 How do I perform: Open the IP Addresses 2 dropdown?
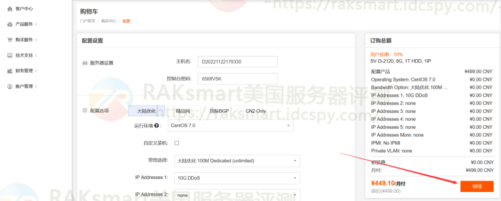(x=237, y=195)
